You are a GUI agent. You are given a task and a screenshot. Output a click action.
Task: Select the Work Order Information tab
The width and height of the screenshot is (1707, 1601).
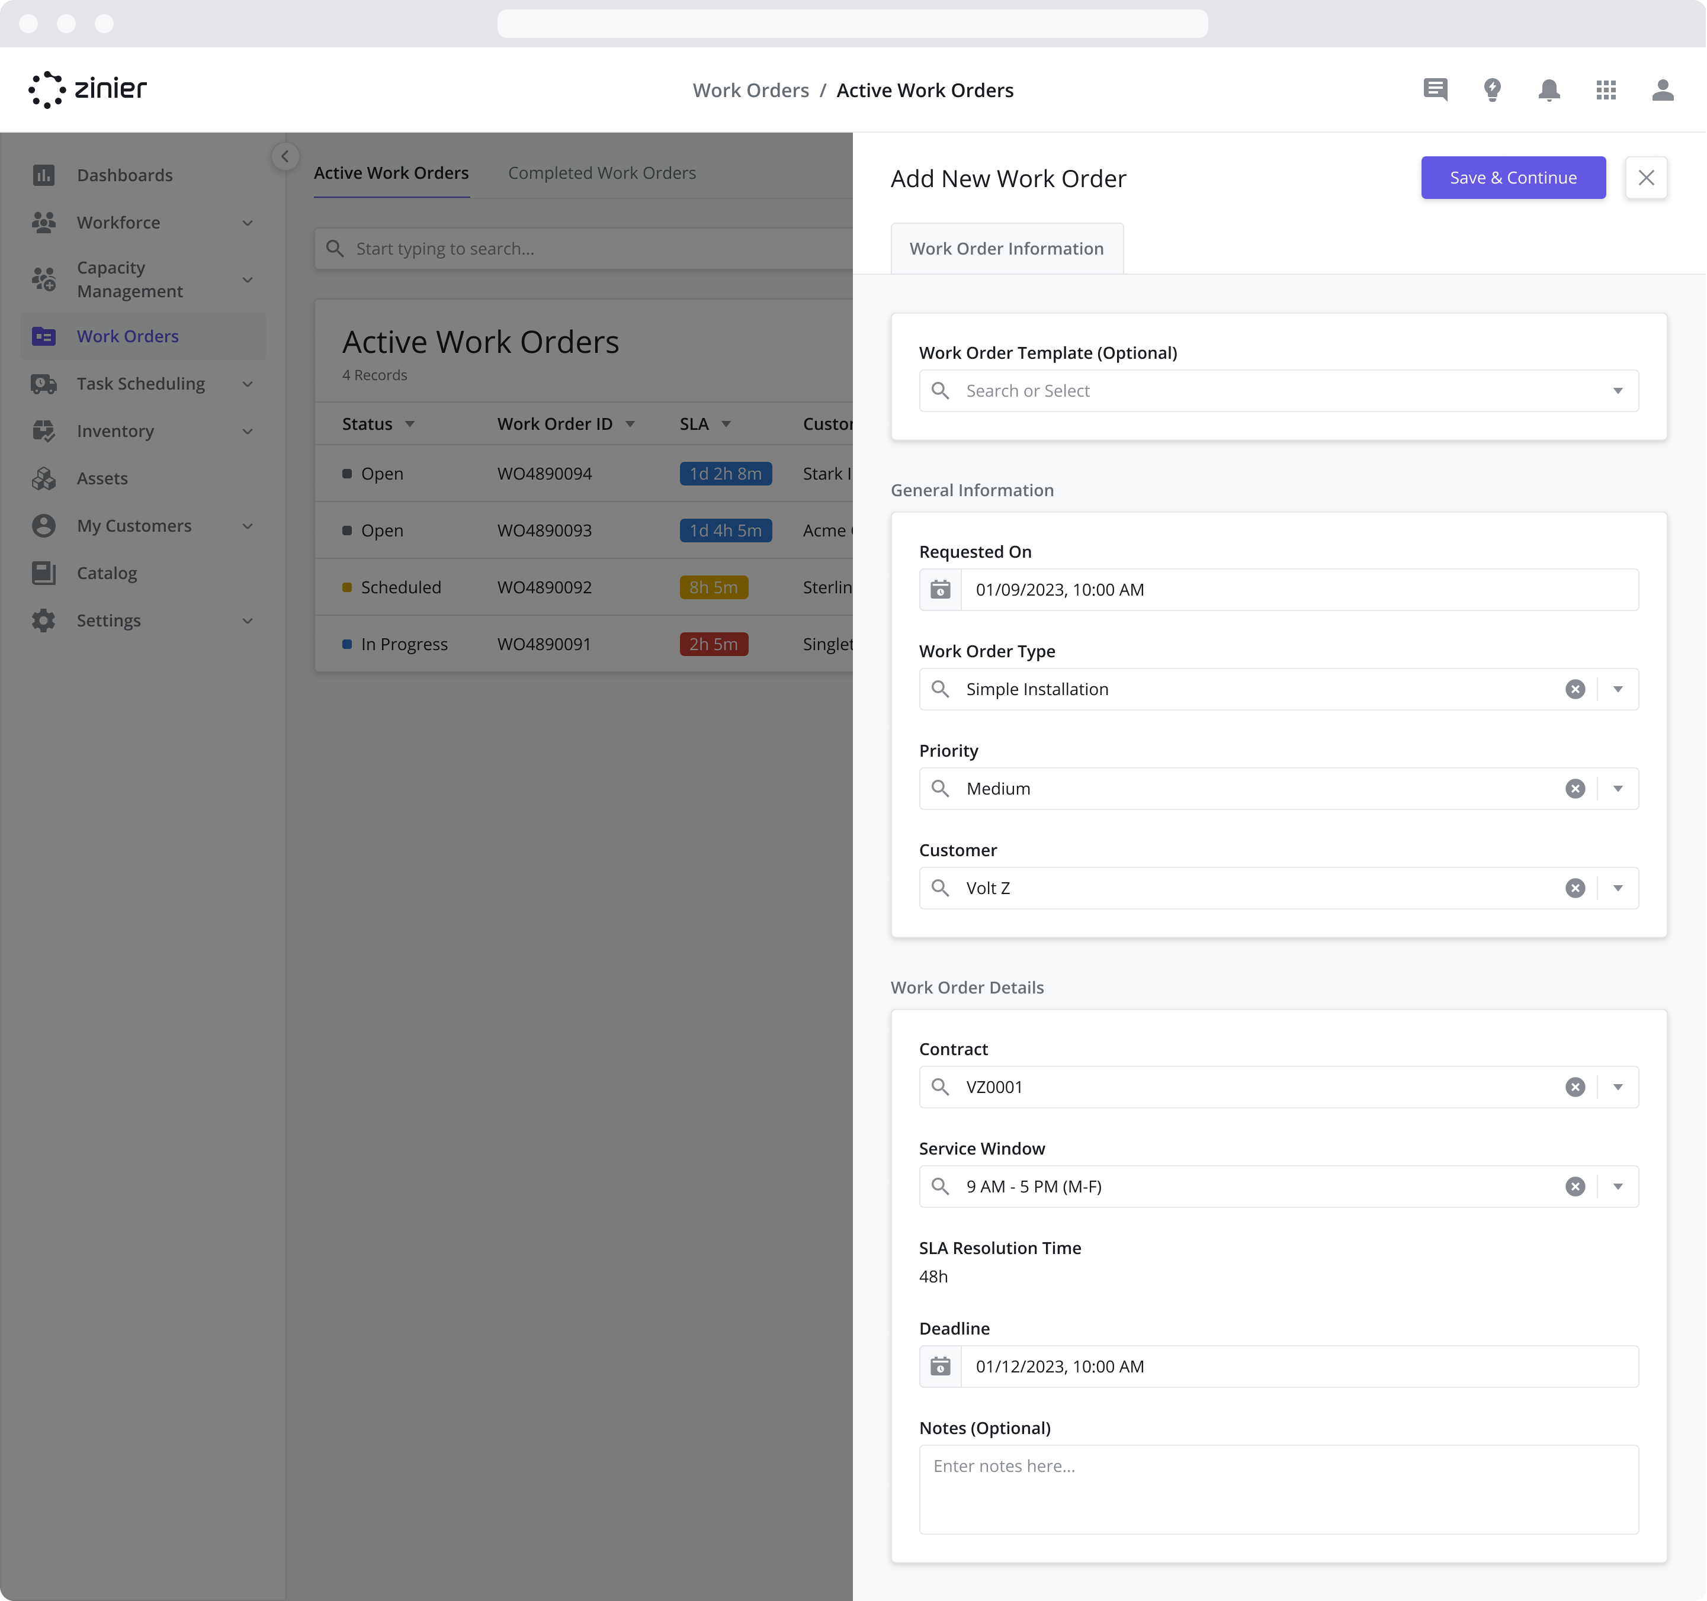pyautogui.click(x=1006, y=248)
